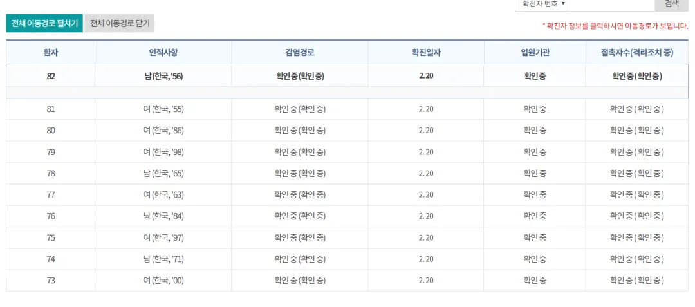
Task: Click patient 81 contact count cell
Action: tap(637, 109)
